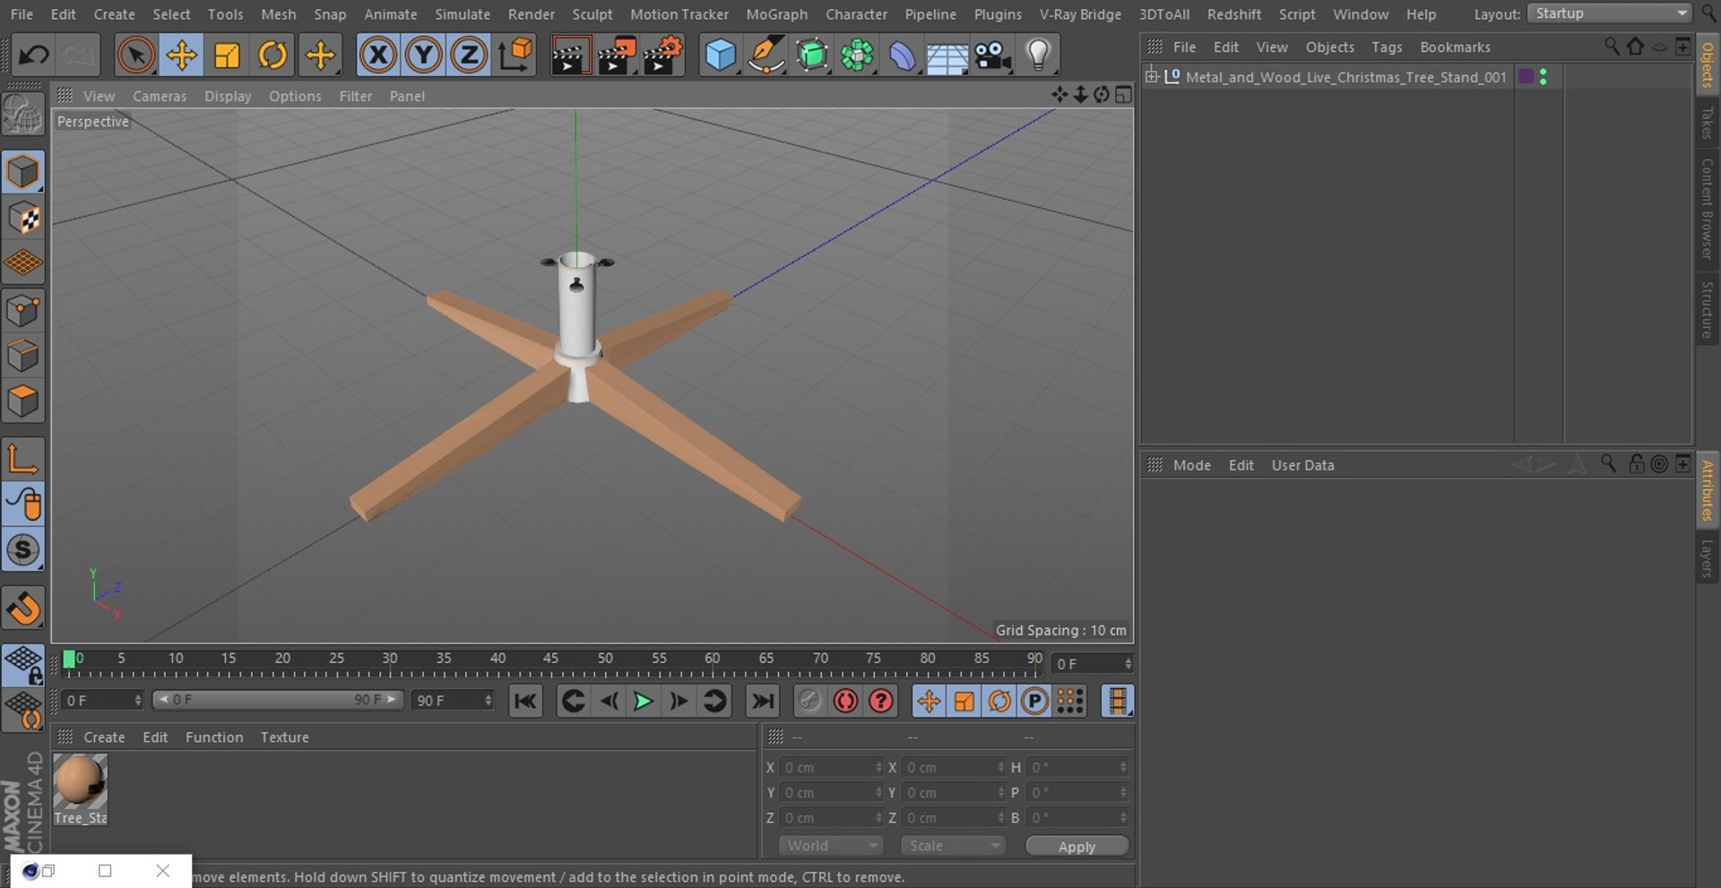Screen dimensions: 1721x888
Task: Open the Layout Startup dropdown
Action: tap(1609, 13)
